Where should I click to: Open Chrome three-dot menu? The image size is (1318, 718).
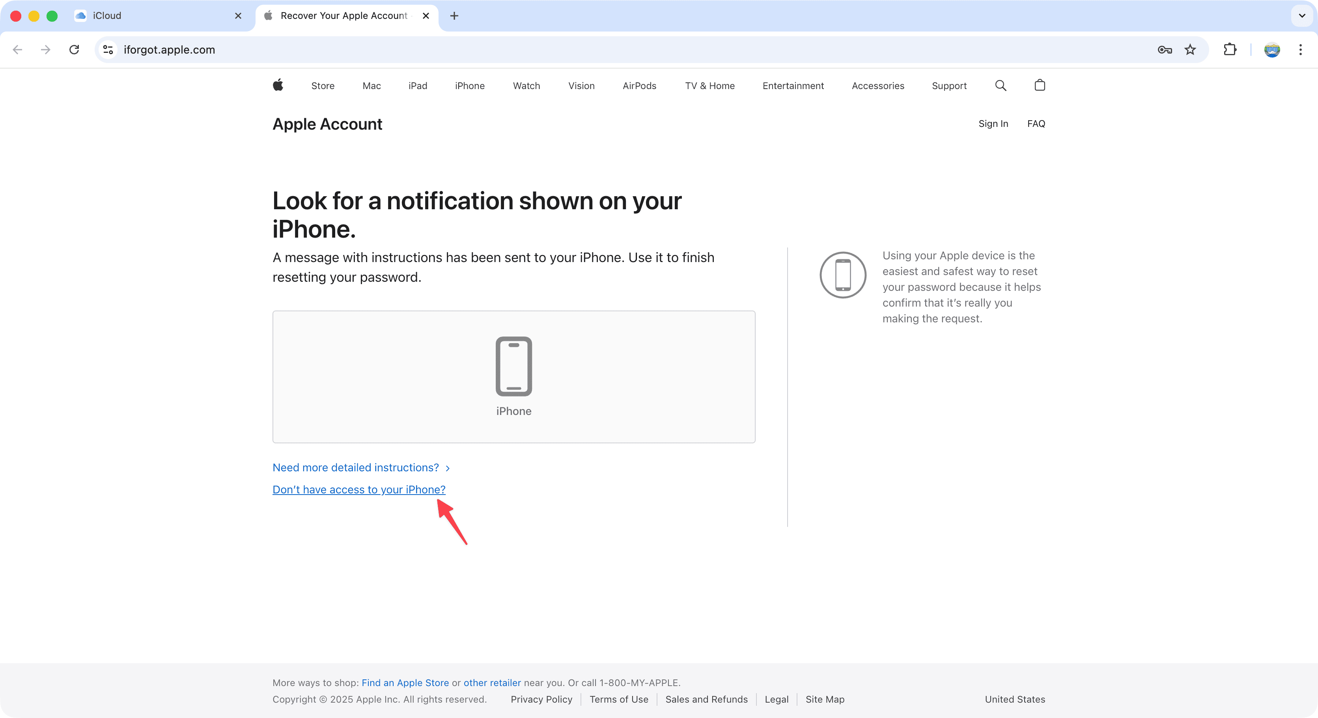(1300, 50)
